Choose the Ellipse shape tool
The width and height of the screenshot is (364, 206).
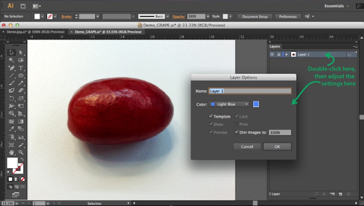(21, 76)
